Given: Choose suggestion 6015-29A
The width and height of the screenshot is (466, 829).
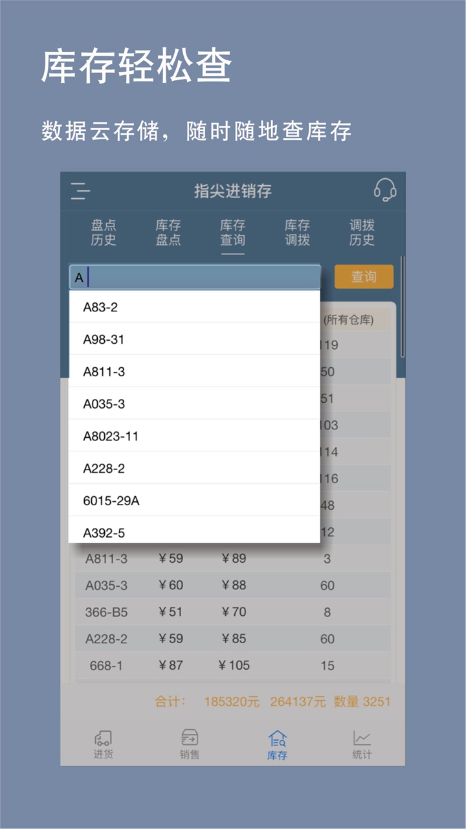Looking at the screenshot, I should (194, 501).
